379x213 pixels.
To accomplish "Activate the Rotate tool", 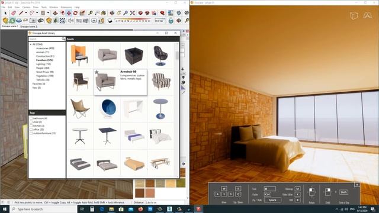I will (75, 13).
